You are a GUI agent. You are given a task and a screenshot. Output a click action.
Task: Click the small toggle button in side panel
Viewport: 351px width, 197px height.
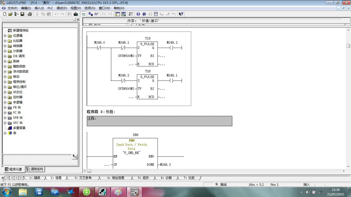point(75,156)
